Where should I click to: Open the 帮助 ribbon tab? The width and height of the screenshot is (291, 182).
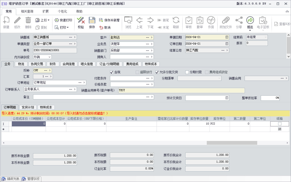[x=79, y=12]
